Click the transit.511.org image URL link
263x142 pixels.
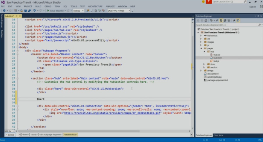(x=112, y=113)
